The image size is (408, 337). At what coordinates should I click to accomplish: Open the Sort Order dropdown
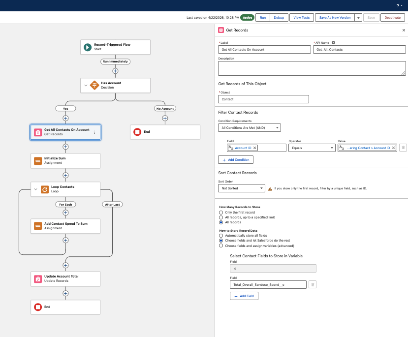tap(242, 188)
